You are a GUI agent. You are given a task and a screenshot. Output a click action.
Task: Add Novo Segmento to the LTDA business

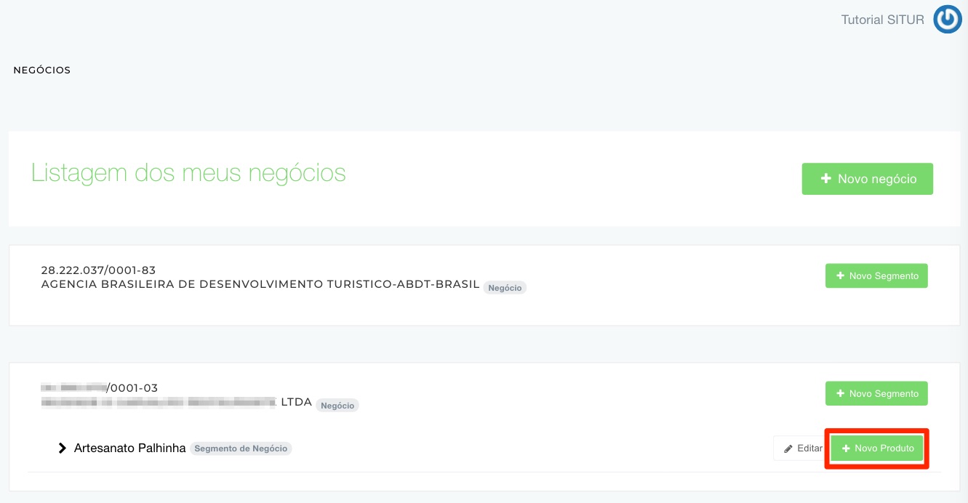[876, 393]
